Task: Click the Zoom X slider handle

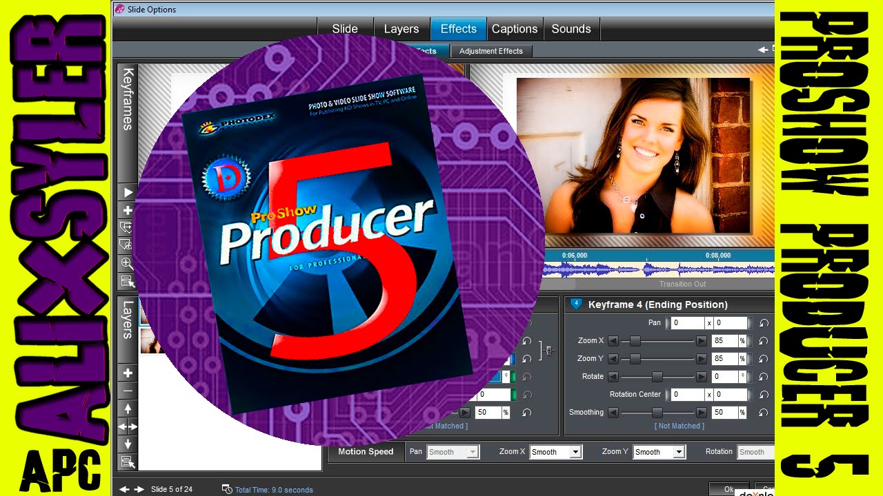Action: point(635,340)
